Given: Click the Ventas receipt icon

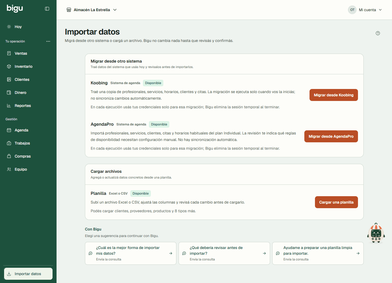Looking at the screenshot, I should pyautogui.click(x=9, y=53).
